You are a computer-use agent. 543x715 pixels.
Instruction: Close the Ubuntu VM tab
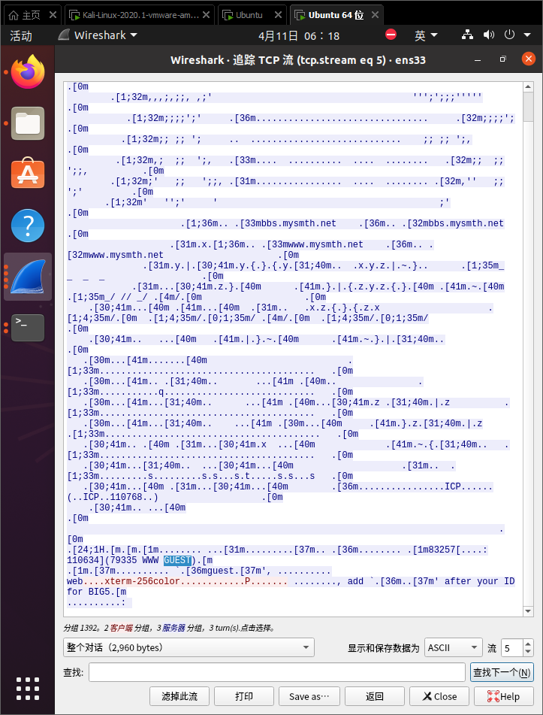click(x=279, y=15)
